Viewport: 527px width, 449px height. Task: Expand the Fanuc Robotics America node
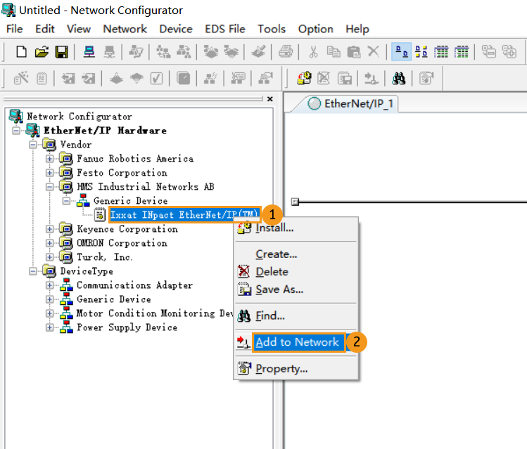coord(50,159)
